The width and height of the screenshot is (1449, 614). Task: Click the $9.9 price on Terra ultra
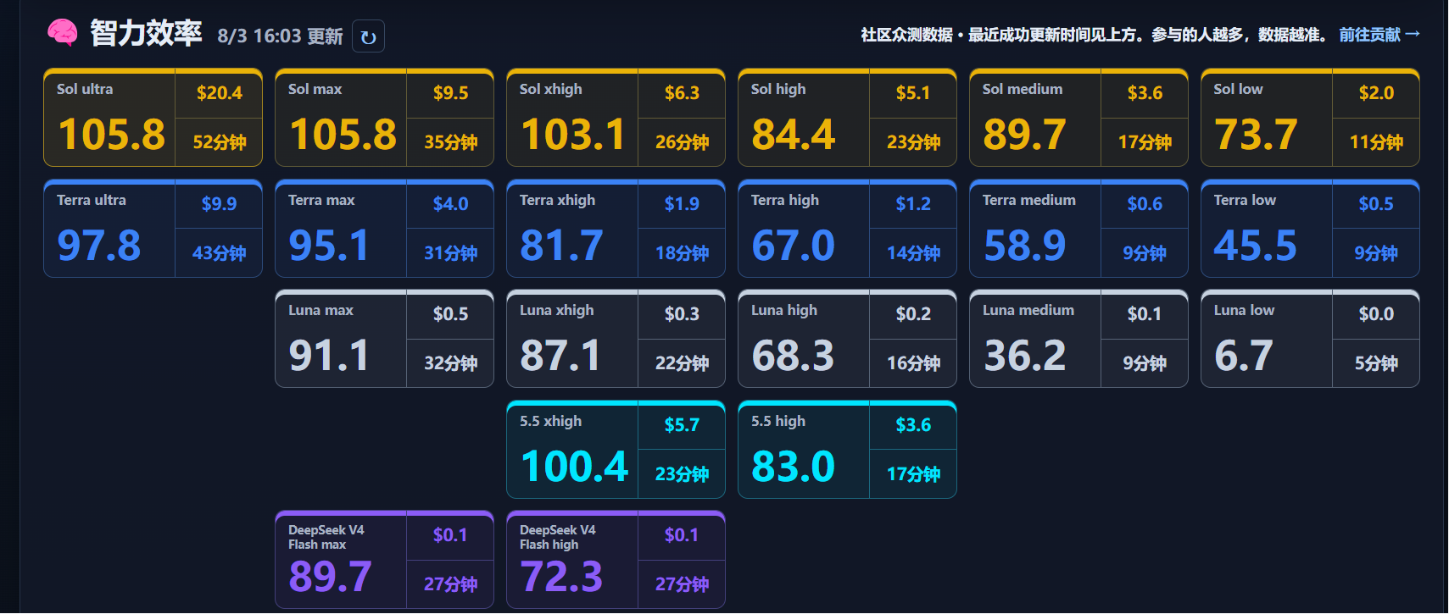(x=220, y=204)
